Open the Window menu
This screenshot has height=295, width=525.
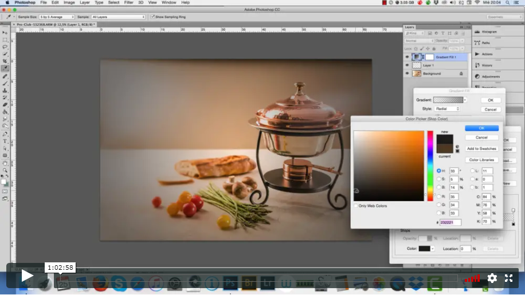pos(169,2)
